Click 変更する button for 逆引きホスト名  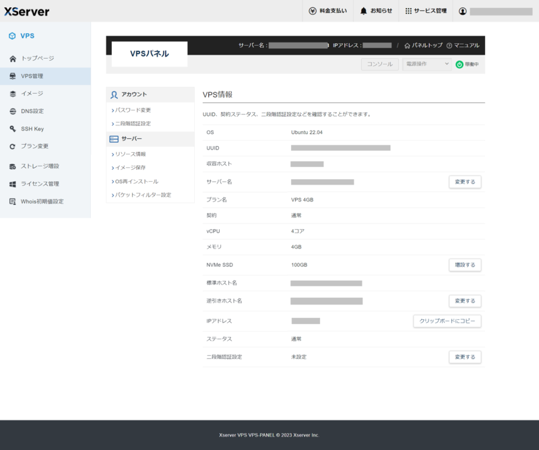click(x=465, y=301)
